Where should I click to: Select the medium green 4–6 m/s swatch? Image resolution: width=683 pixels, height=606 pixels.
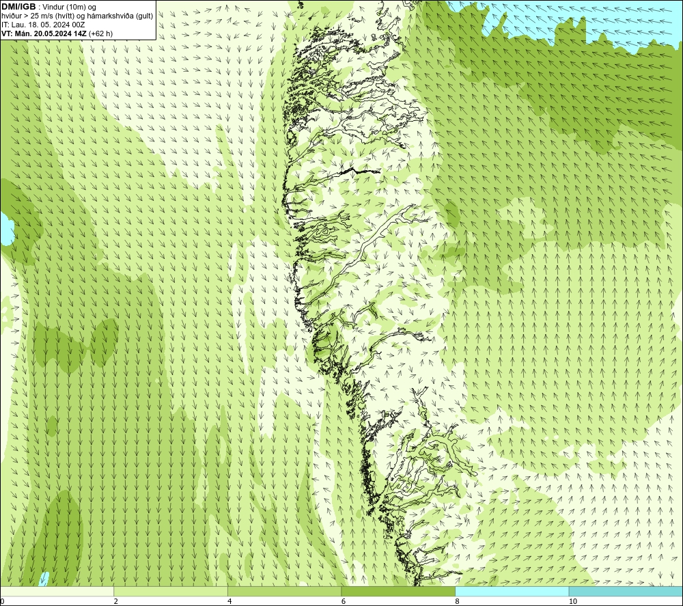[284, 591]
